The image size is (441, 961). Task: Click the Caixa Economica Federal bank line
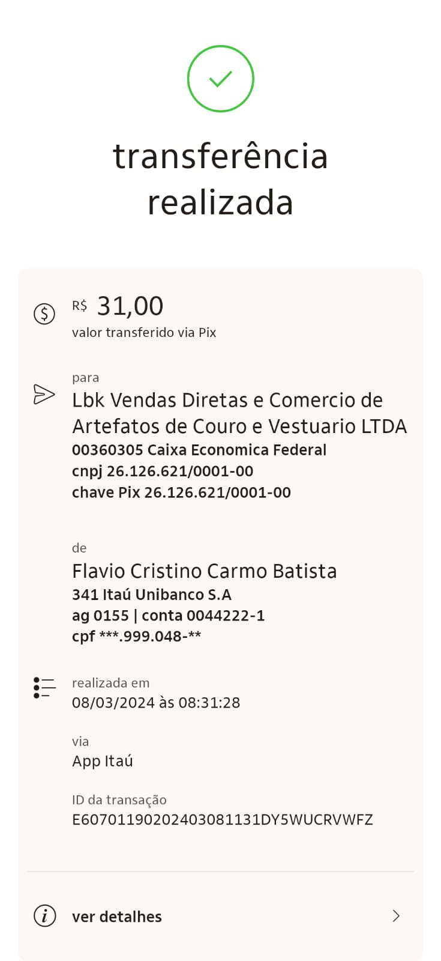click(199, 450)
